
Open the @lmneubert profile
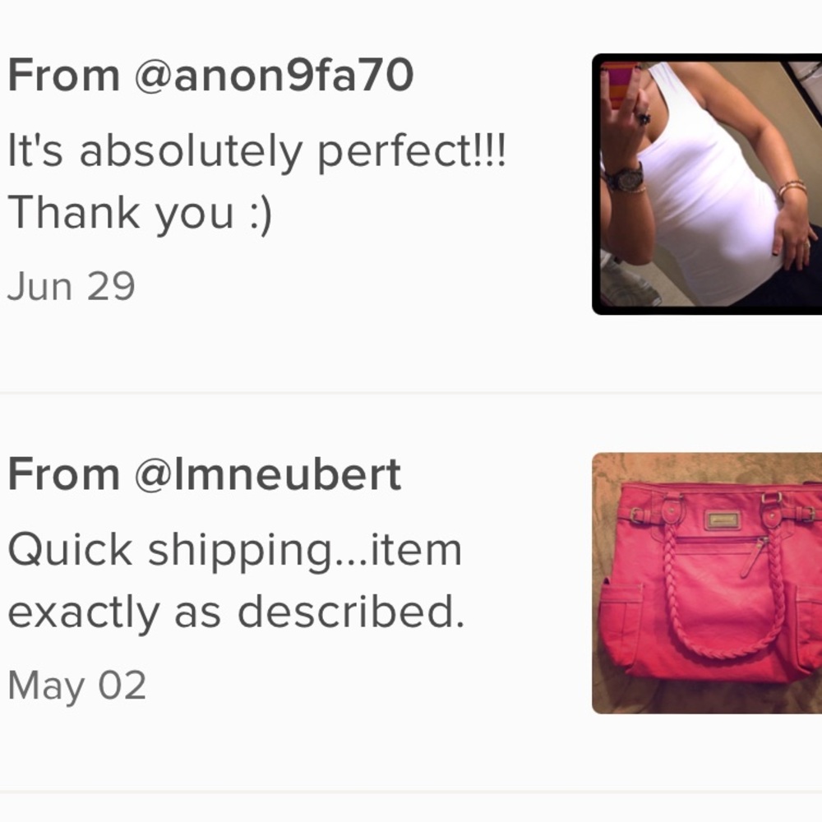[268, 474]
